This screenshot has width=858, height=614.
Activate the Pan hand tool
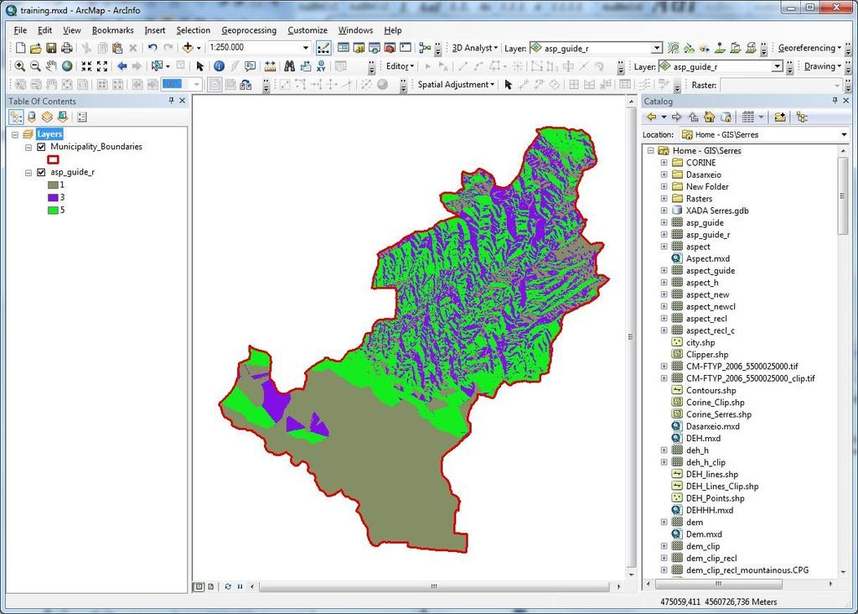(x=51, y=66)
